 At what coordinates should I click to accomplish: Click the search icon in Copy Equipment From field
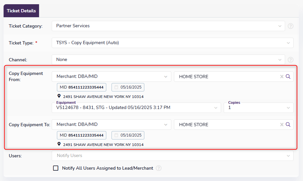click(x=288, y=77)
